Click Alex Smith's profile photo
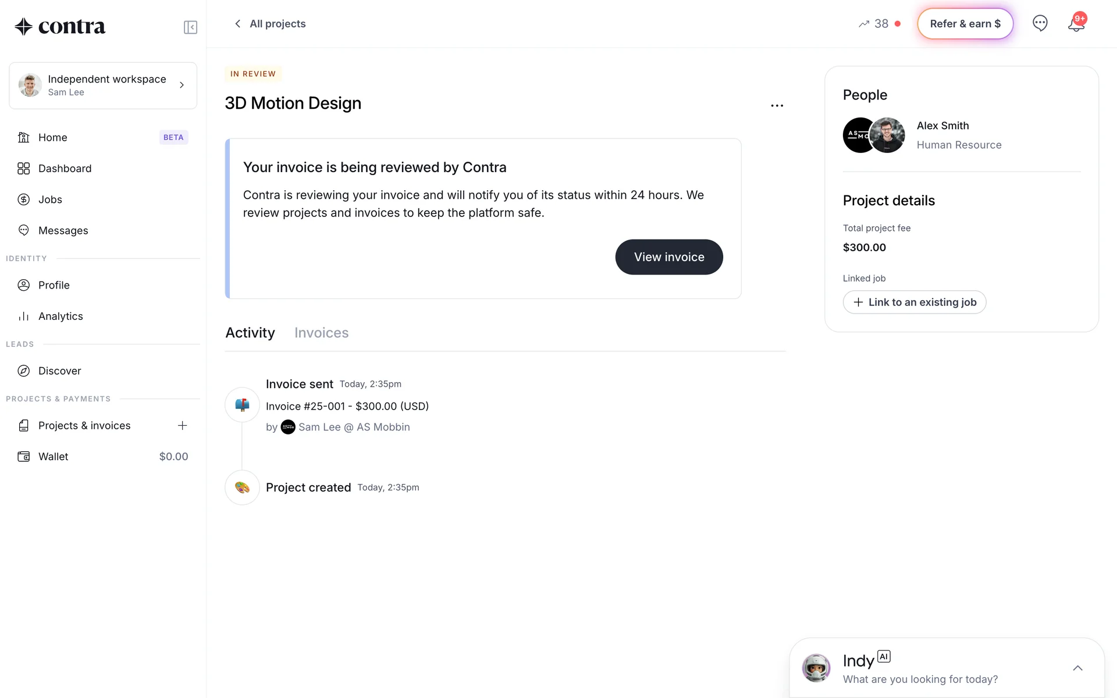Viewport: 1117px width, 698px height. pyautogui.click(x=887, y=135)
